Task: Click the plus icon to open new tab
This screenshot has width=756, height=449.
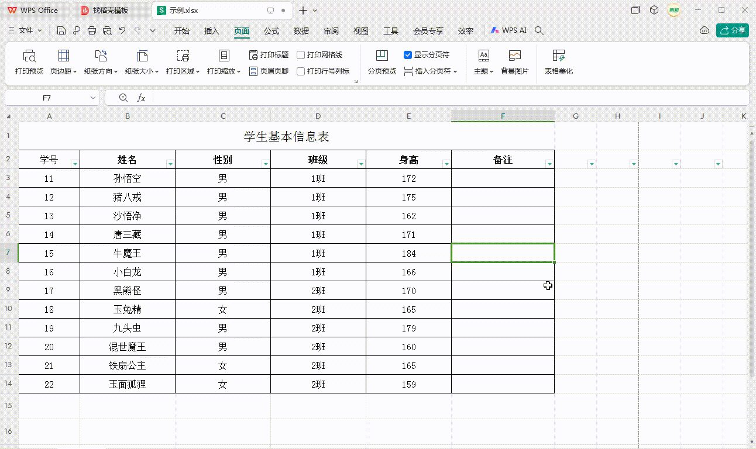Action: [303, 11]
